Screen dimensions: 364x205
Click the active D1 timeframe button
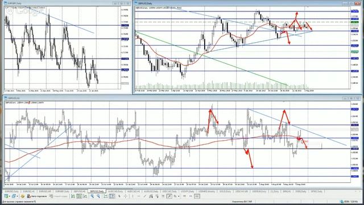click(x=197, y=196)
